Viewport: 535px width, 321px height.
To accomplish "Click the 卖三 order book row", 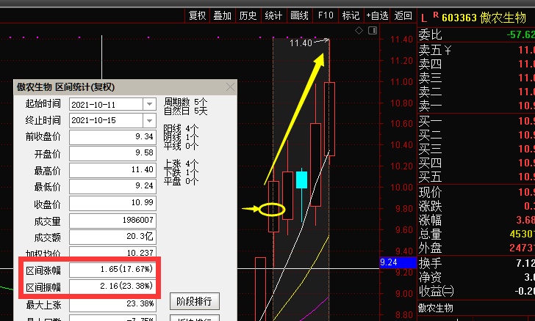I will (476, 78).
